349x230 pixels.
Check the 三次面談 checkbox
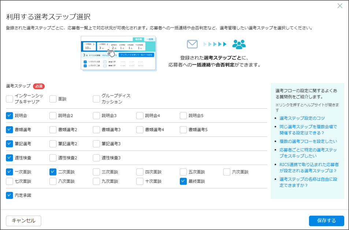(96, 172)
